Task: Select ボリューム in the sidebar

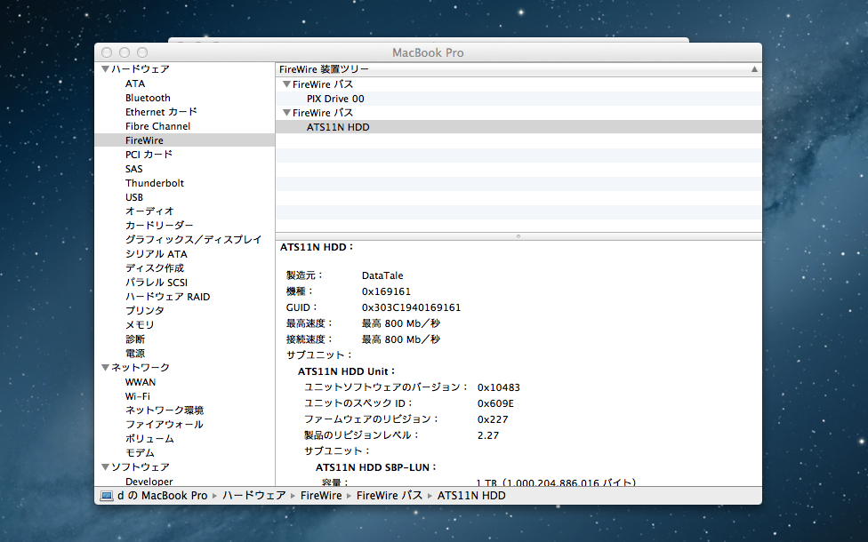Action: coord(149,439)
